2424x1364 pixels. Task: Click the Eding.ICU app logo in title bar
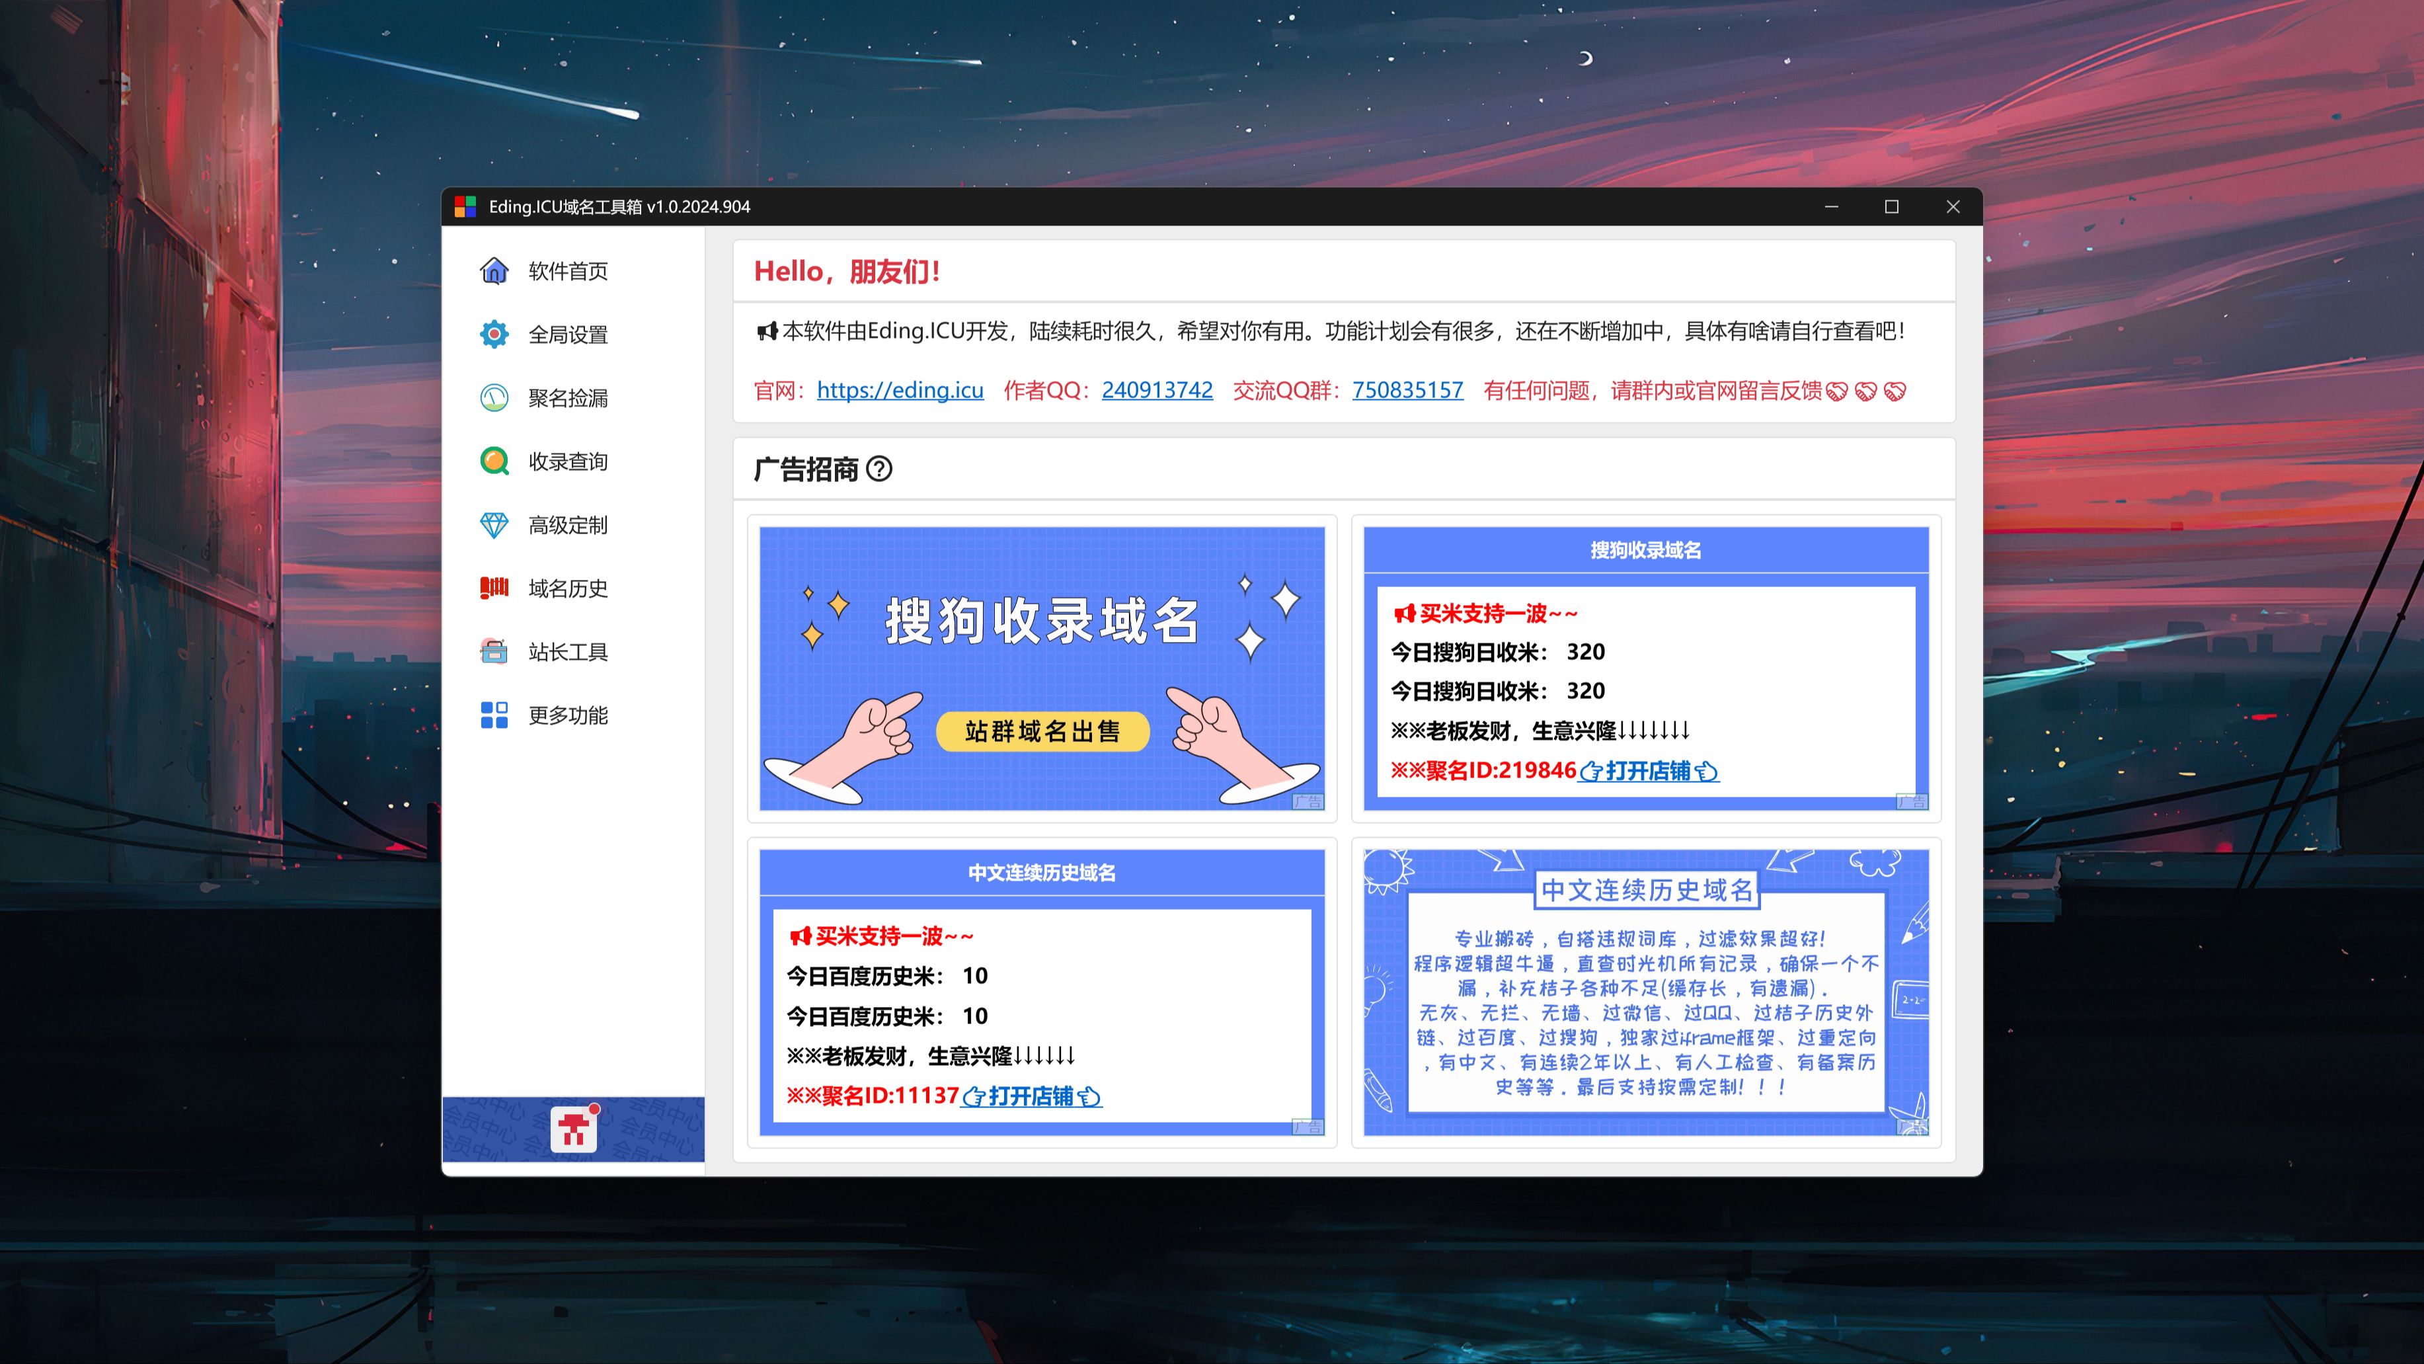click(466, 207)
